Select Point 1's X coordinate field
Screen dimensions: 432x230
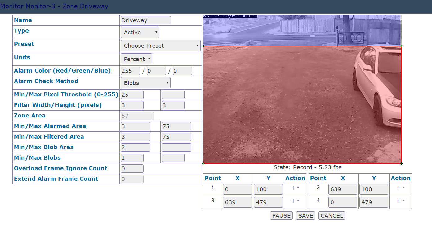tap(237, 189)
